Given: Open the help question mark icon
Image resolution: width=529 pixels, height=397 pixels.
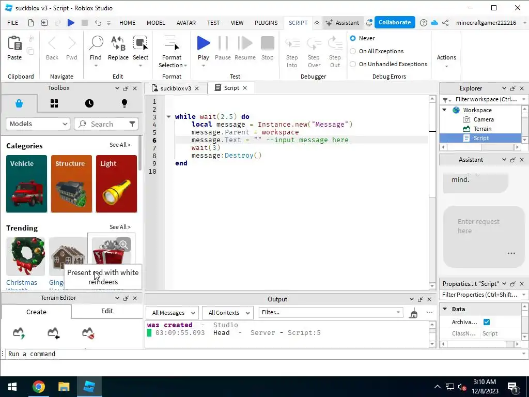Looking at the screenshot, I should (424, 23).
